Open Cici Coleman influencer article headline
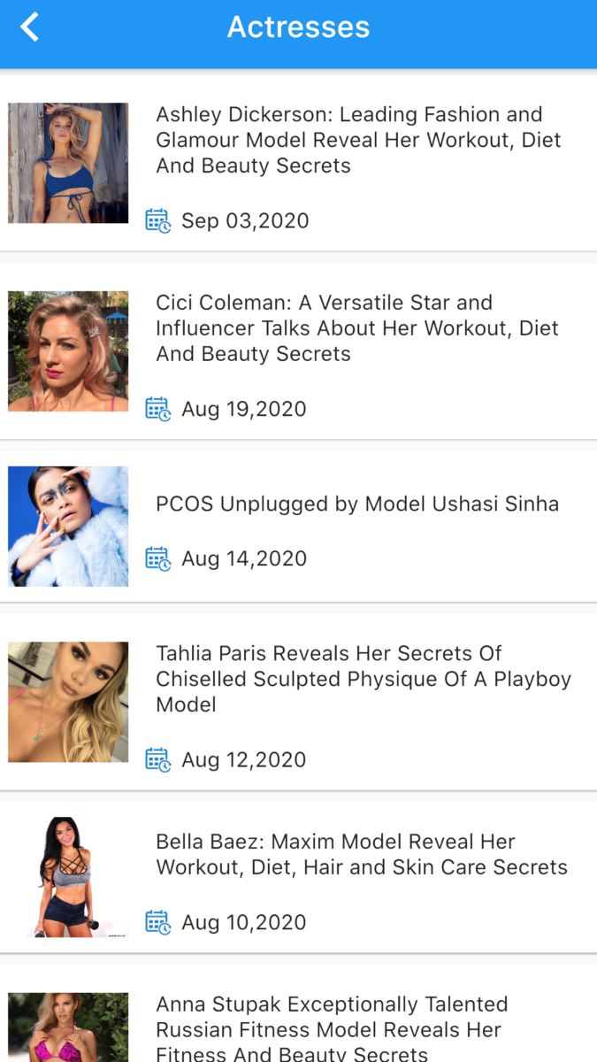This screenshot has width=597, height=1062. coord(356,328)
